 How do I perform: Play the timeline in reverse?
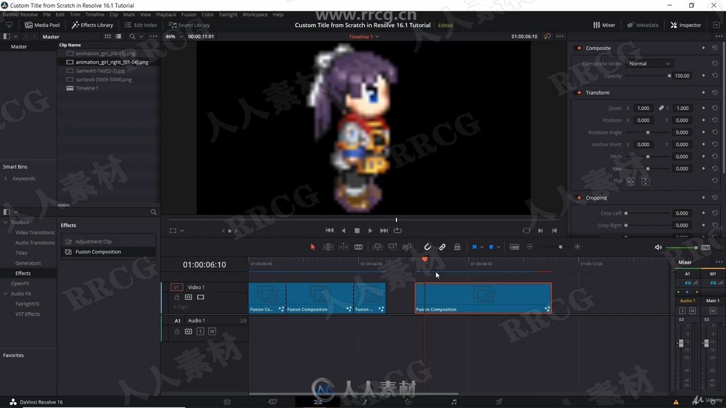coord(343,231)
